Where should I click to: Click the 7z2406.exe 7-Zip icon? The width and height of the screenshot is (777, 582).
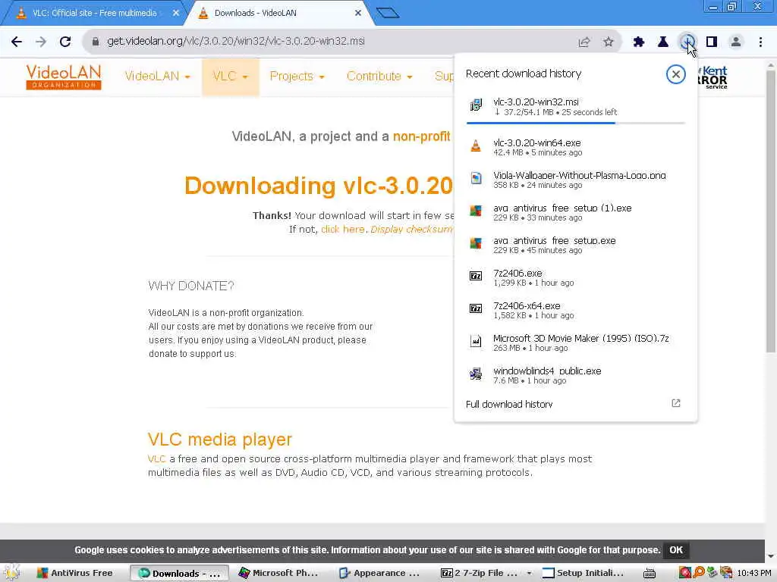(x=476, y=276)
